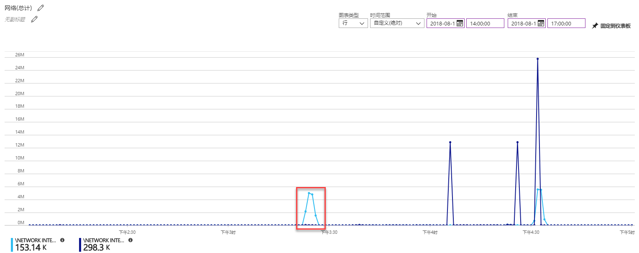Image resolution: width=639 pixels, height=253 pixels.
Task: Click info icon of the 298.3 K legend
Action: (x=130, y=240)
